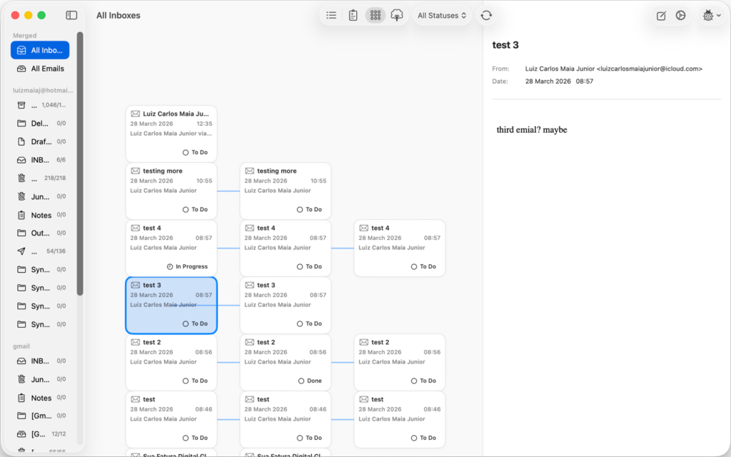Open the Notes folder under gmail

[x=40, y=398]
